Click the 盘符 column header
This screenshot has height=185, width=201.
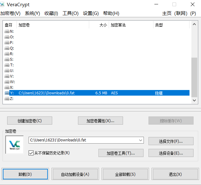point(10,25)
